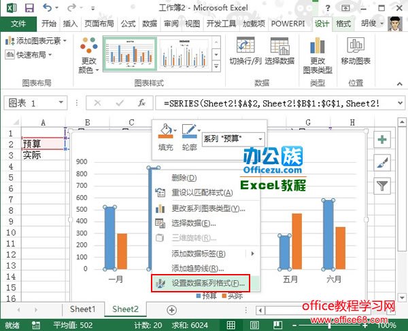Screen dimensions: 408x331
Task: Click the vertical scrollbar down arrow
Action: 403,298
